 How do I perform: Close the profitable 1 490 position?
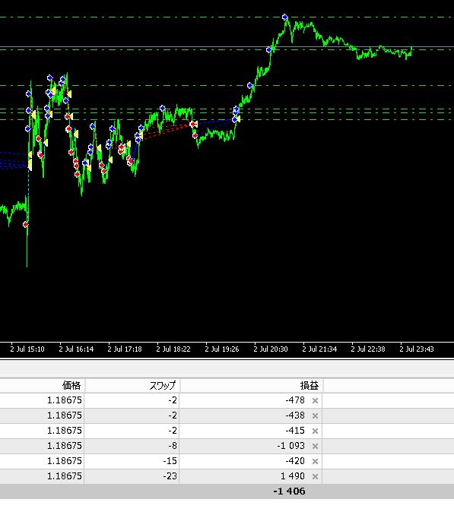click(x=315, y=476)
